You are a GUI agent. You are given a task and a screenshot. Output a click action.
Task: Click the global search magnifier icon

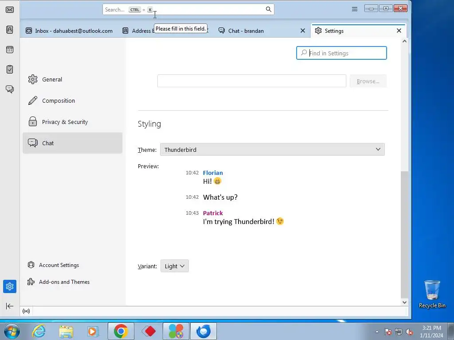point(268,10)
